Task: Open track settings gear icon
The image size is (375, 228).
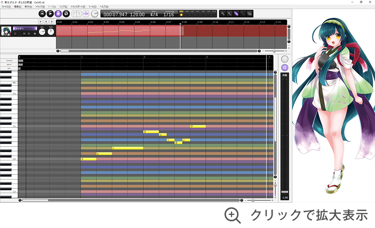Action: point(34,34)
